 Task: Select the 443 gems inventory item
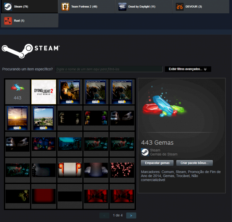17,92
